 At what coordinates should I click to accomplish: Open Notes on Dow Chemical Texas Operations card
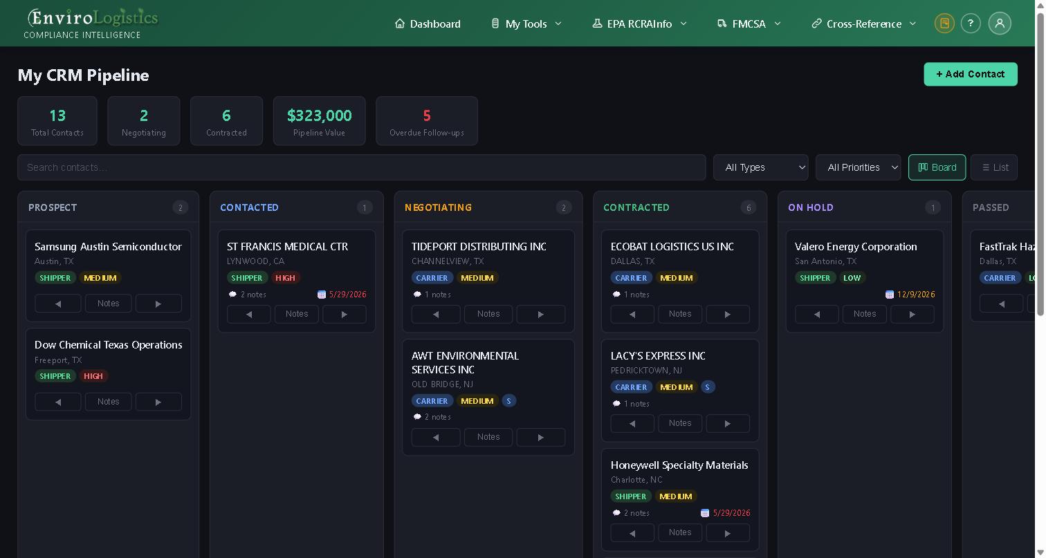(x=109, y=402)
